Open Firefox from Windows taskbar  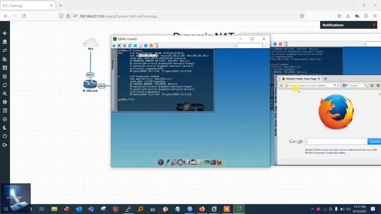202,209
